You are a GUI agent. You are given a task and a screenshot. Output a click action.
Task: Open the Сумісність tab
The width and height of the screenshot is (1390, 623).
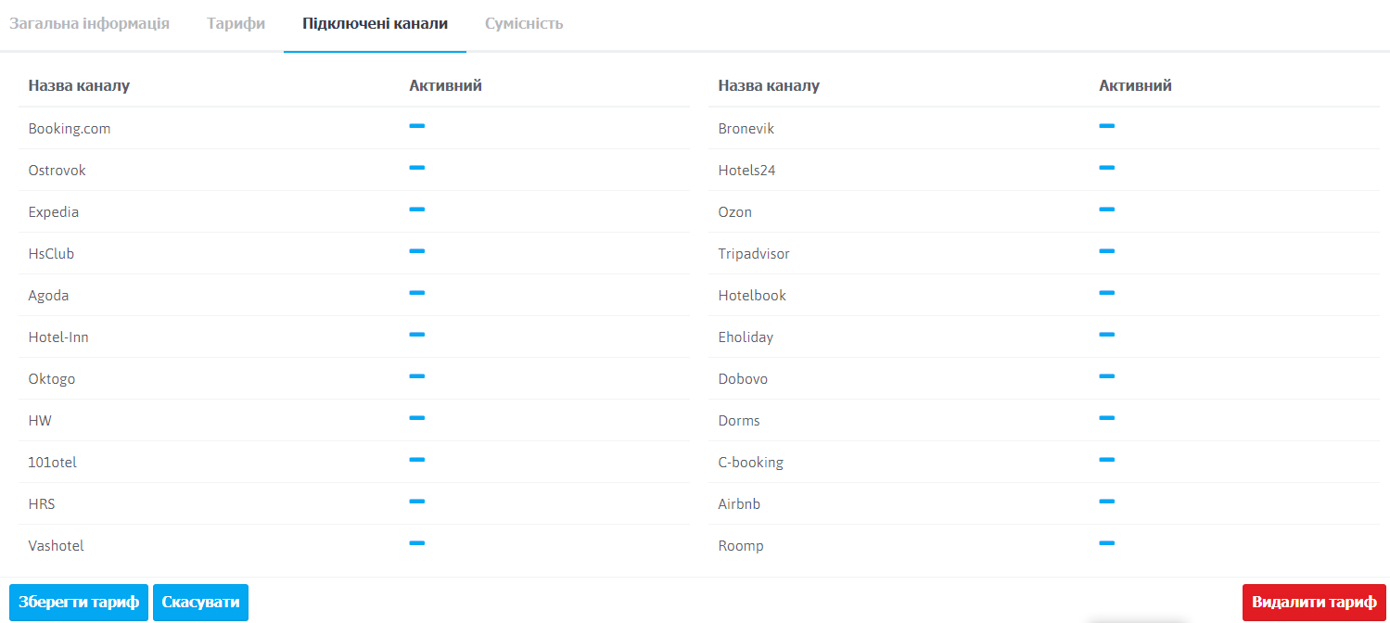pos(524,23)
